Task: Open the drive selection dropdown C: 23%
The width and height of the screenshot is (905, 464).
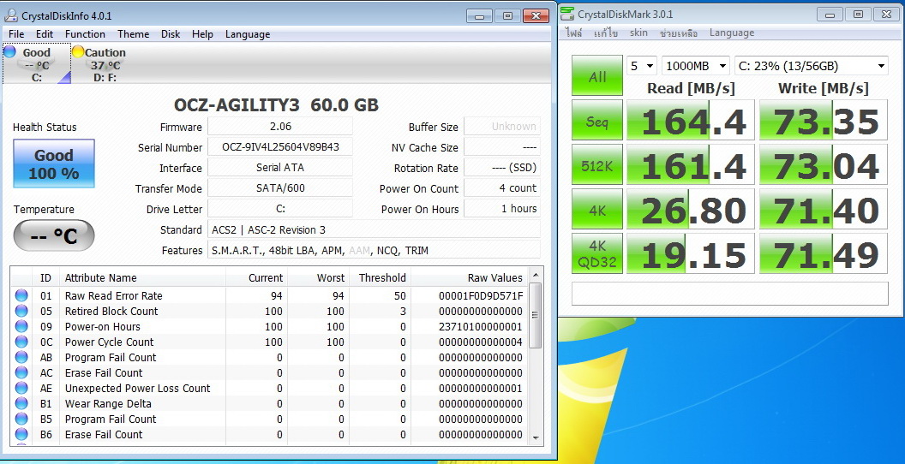Action: coord(811,66)
